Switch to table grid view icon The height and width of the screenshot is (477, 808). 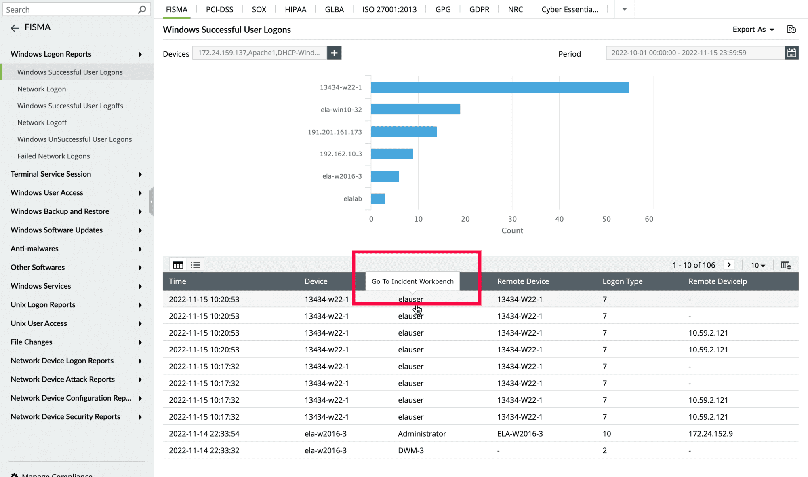click(178, 265)
